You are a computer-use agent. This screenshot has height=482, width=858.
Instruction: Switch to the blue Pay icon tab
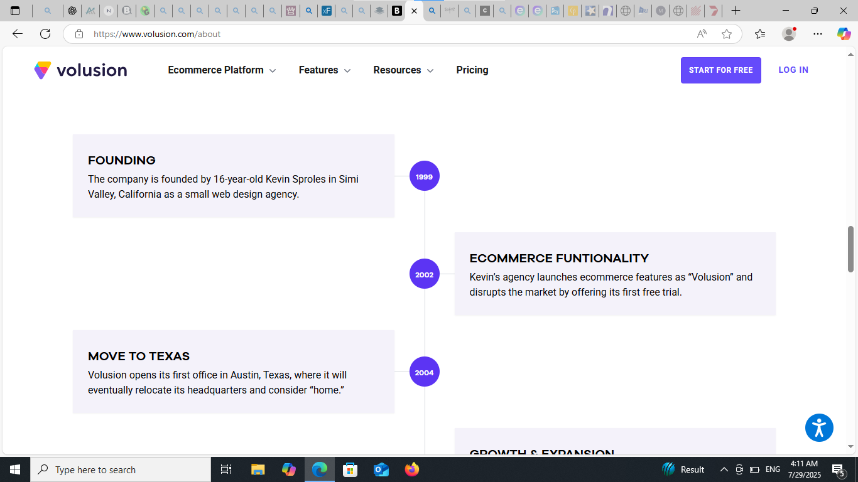555,11
